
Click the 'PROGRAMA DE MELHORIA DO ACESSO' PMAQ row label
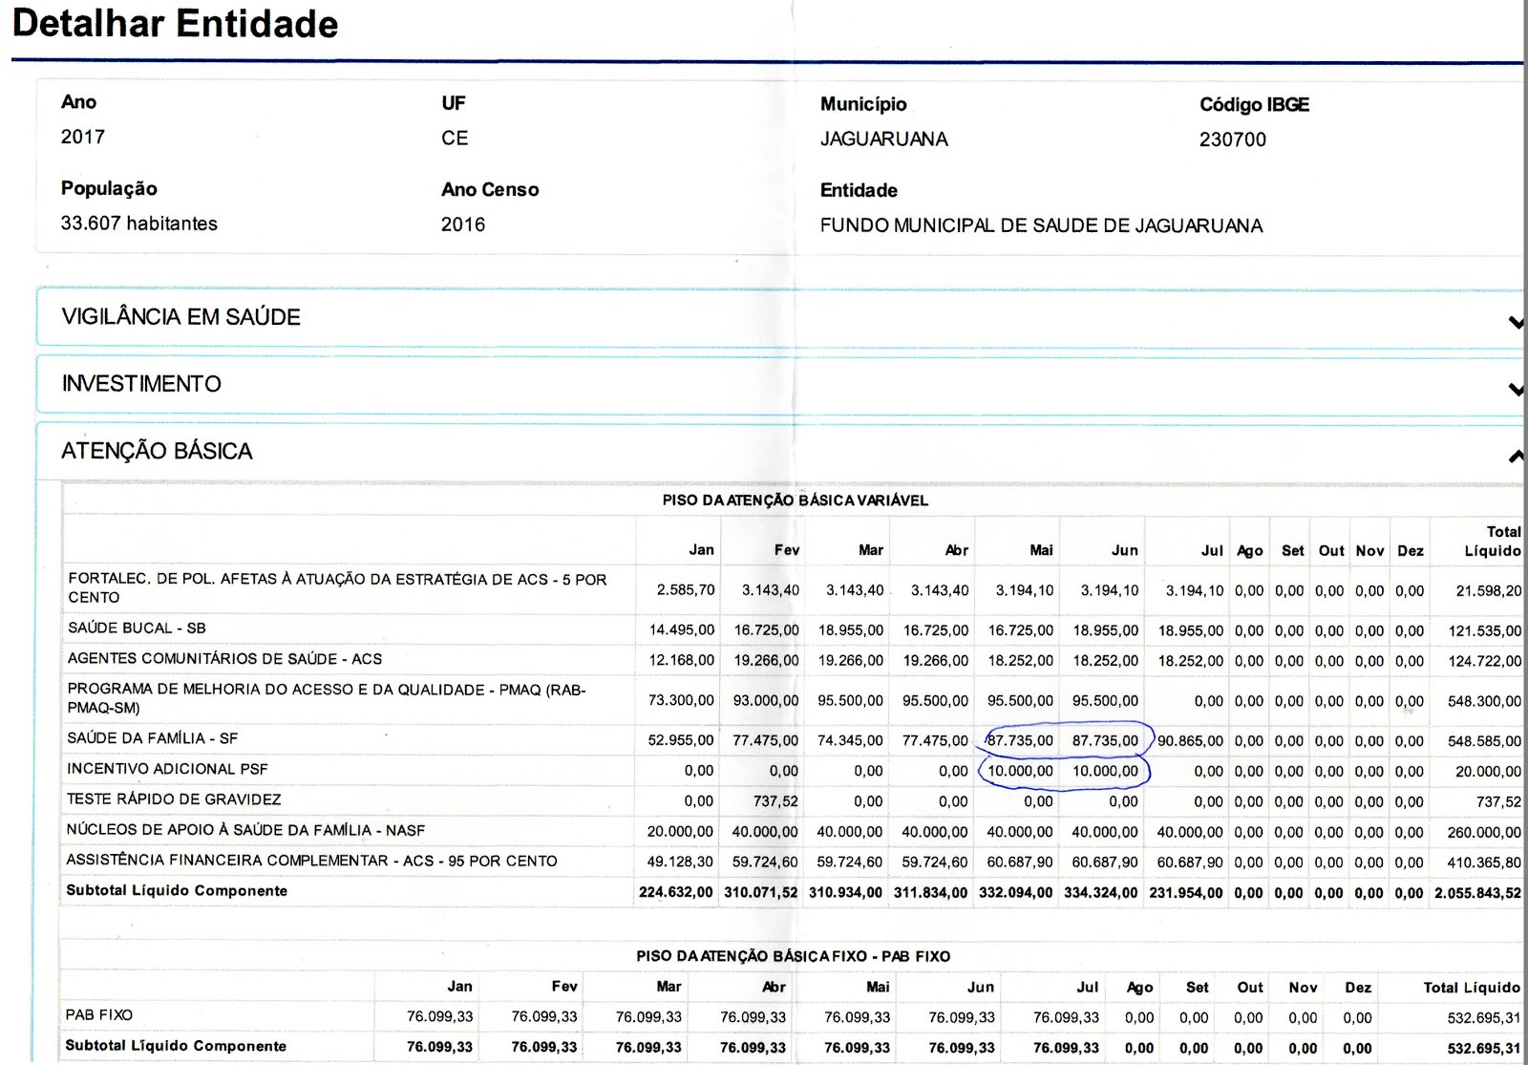coord(327,698)
